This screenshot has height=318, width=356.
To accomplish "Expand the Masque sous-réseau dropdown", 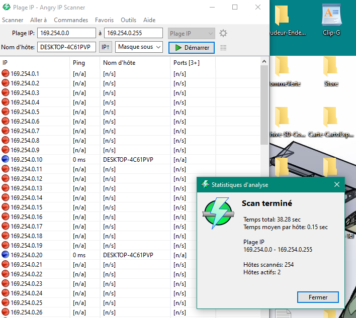I will coord(139,47).
